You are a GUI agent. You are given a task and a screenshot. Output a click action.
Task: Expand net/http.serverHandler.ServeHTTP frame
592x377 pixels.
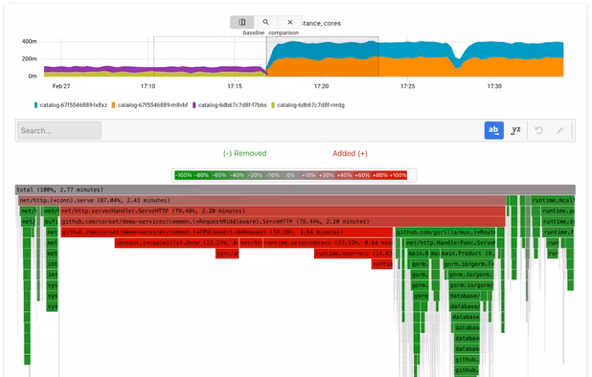[283, 211]
